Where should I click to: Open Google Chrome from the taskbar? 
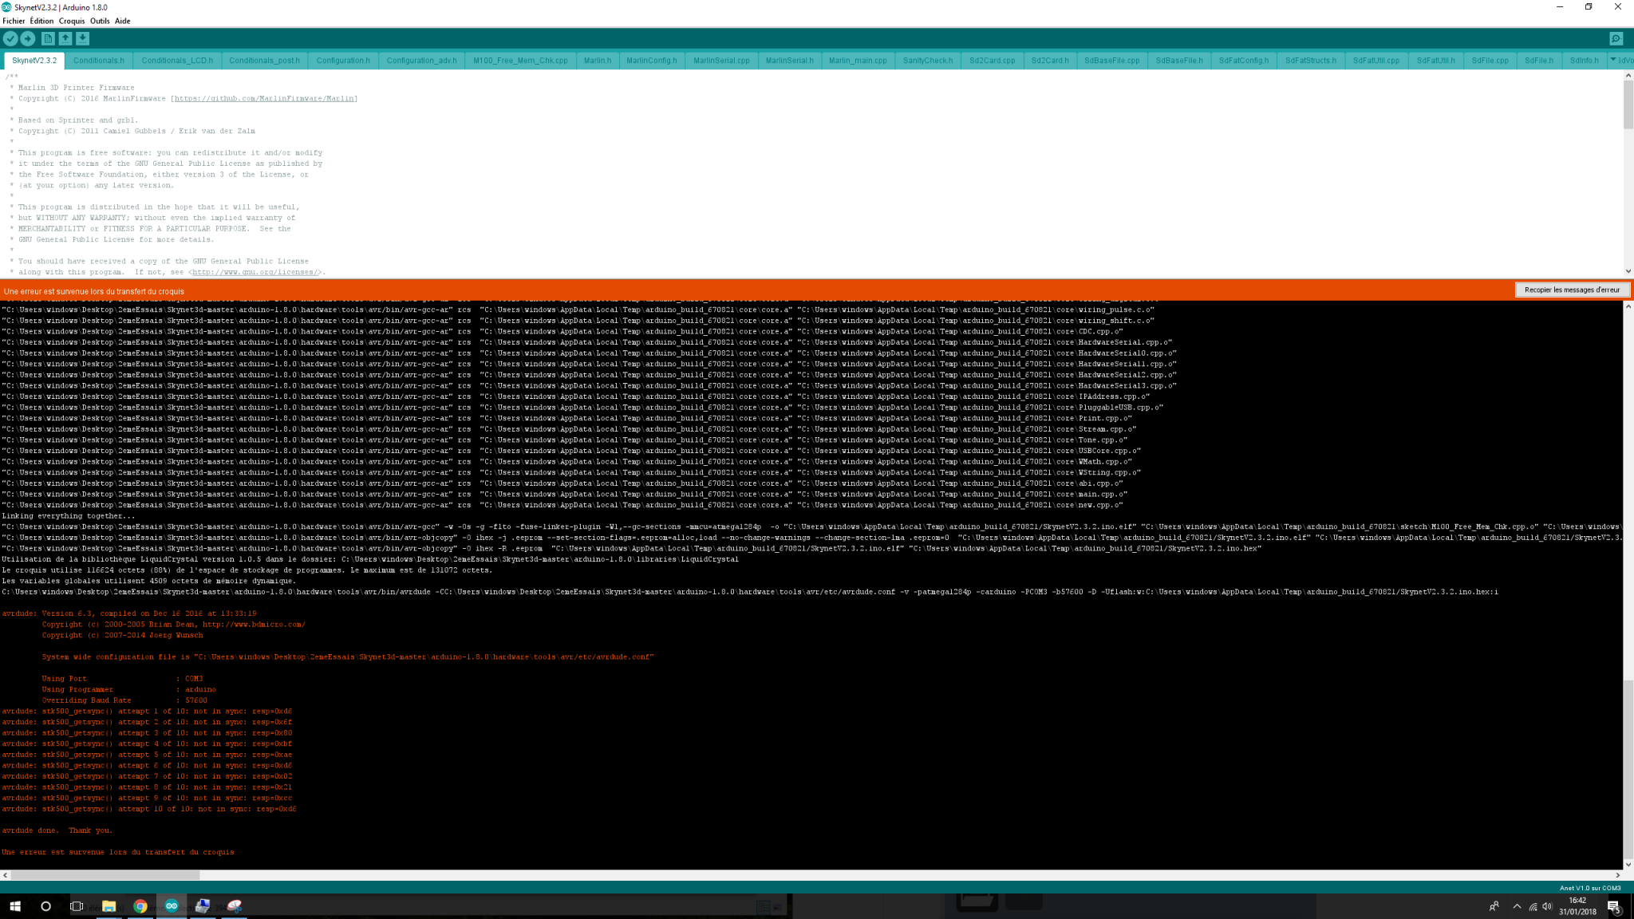pos(140,906)
